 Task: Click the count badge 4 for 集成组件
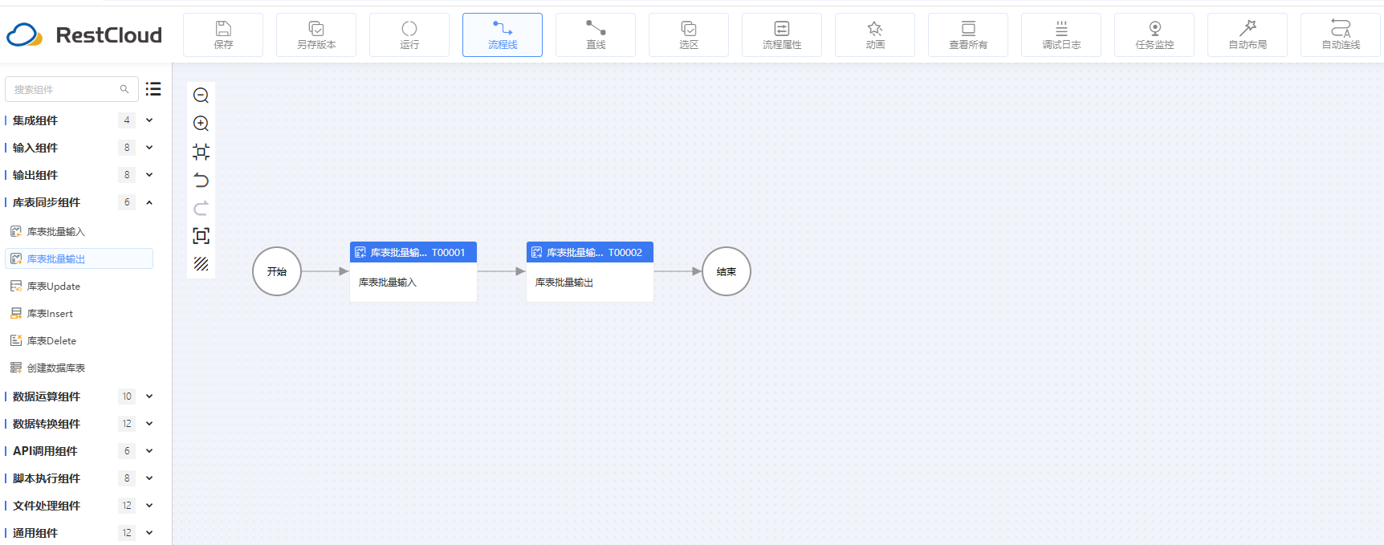127,120
